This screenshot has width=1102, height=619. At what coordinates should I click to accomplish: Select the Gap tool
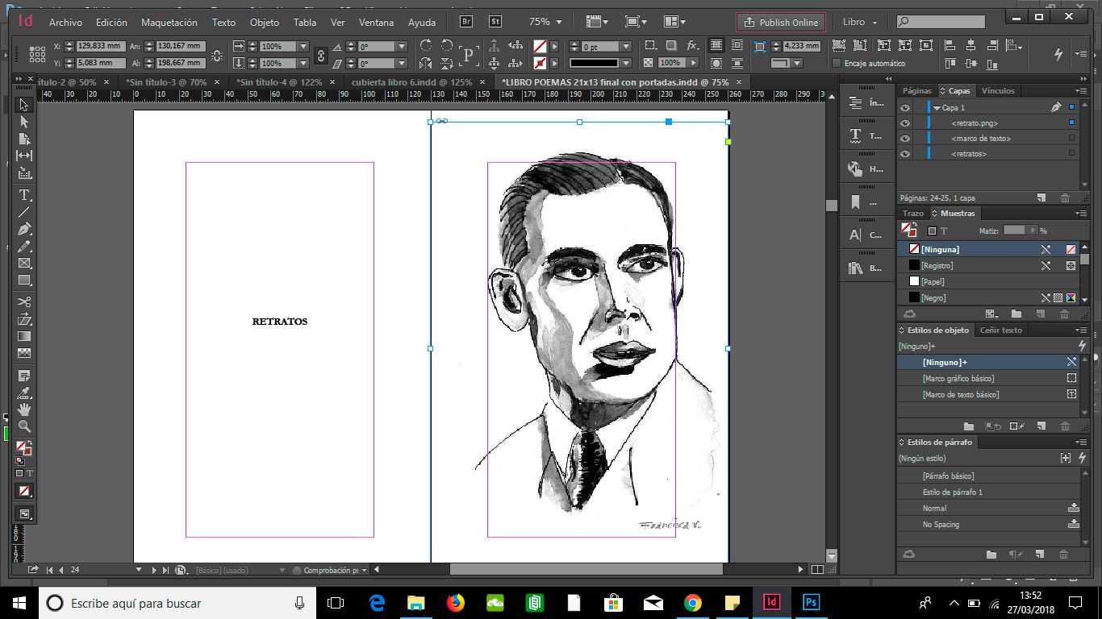pos(24,156)
